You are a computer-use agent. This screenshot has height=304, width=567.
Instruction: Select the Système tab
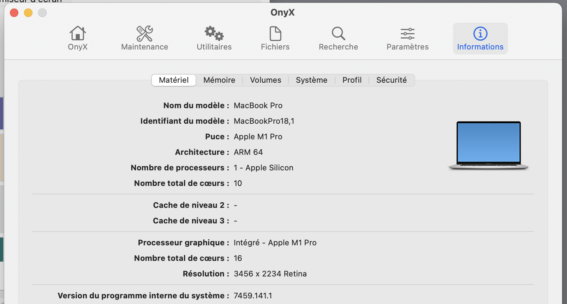tap(311, 80)
